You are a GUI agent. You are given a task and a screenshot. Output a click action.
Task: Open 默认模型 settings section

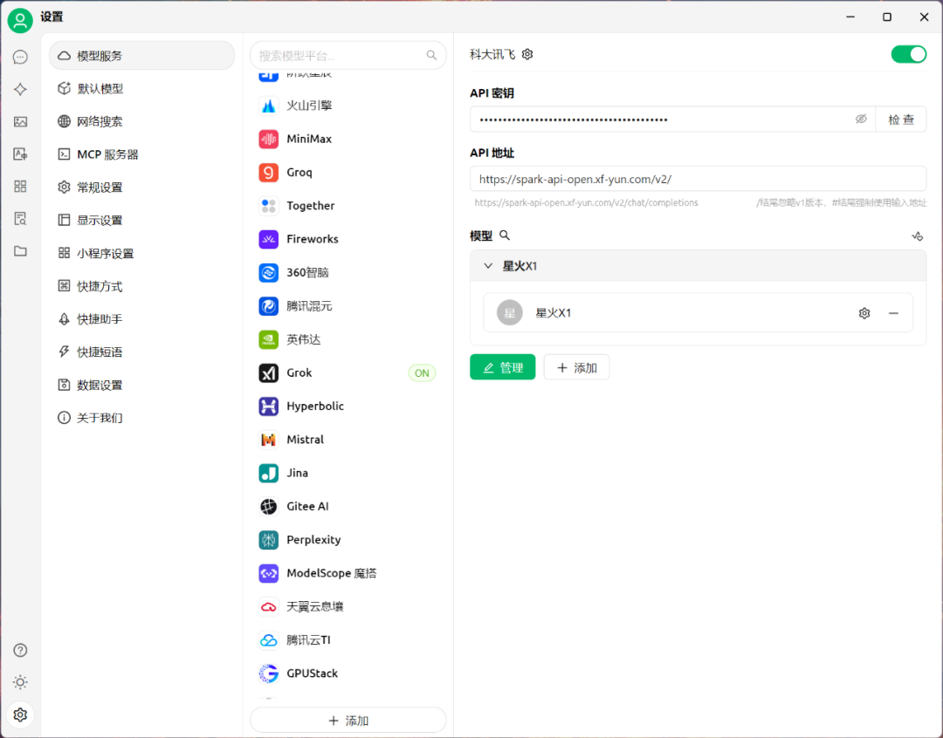click(x=142, y=89)
